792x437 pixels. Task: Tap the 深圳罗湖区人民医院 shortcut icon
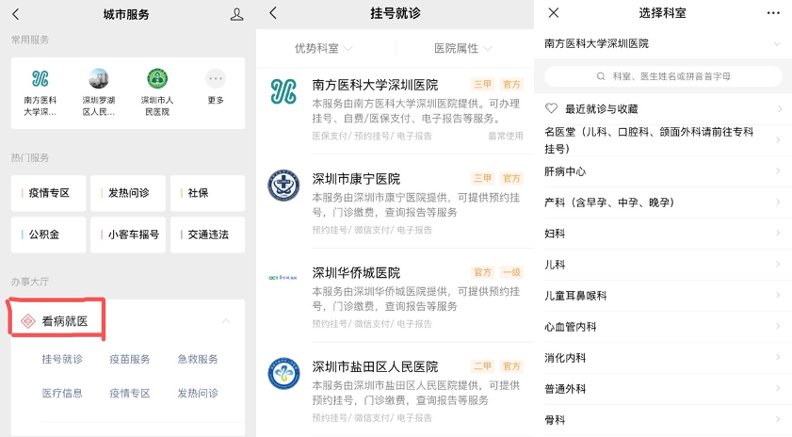pyautogui.click(x=99, y=79)
